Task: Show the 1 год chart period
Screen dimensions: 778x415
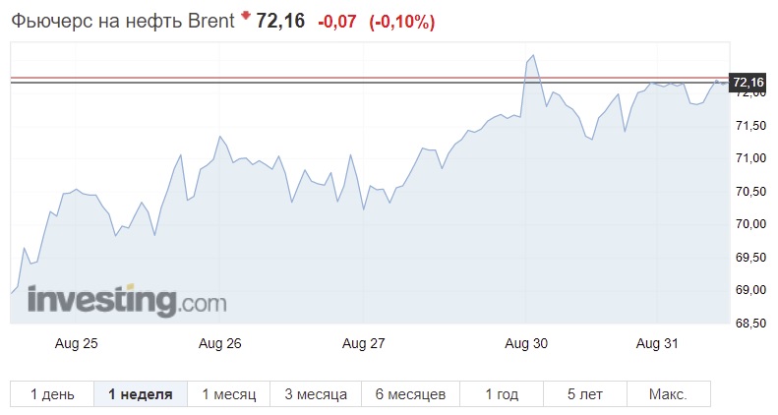Action: (502, 394)
